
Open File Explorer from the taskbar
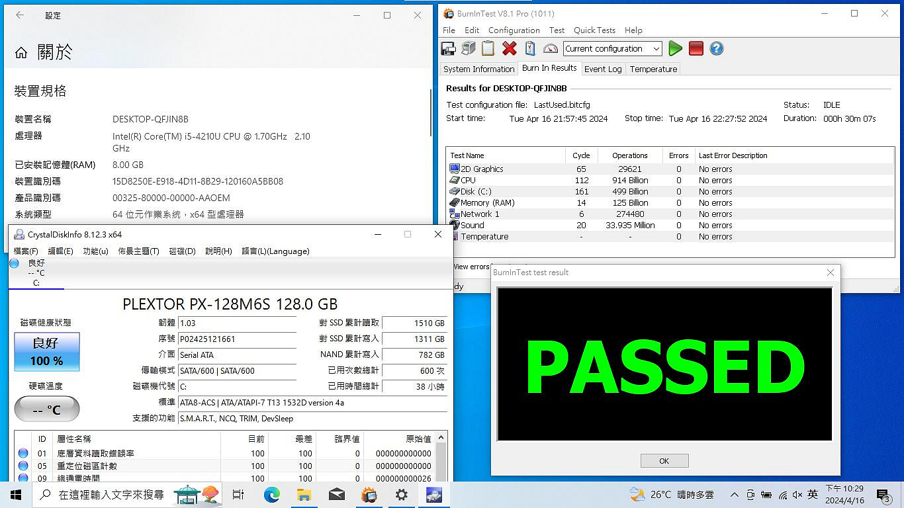tap(304, 495)
